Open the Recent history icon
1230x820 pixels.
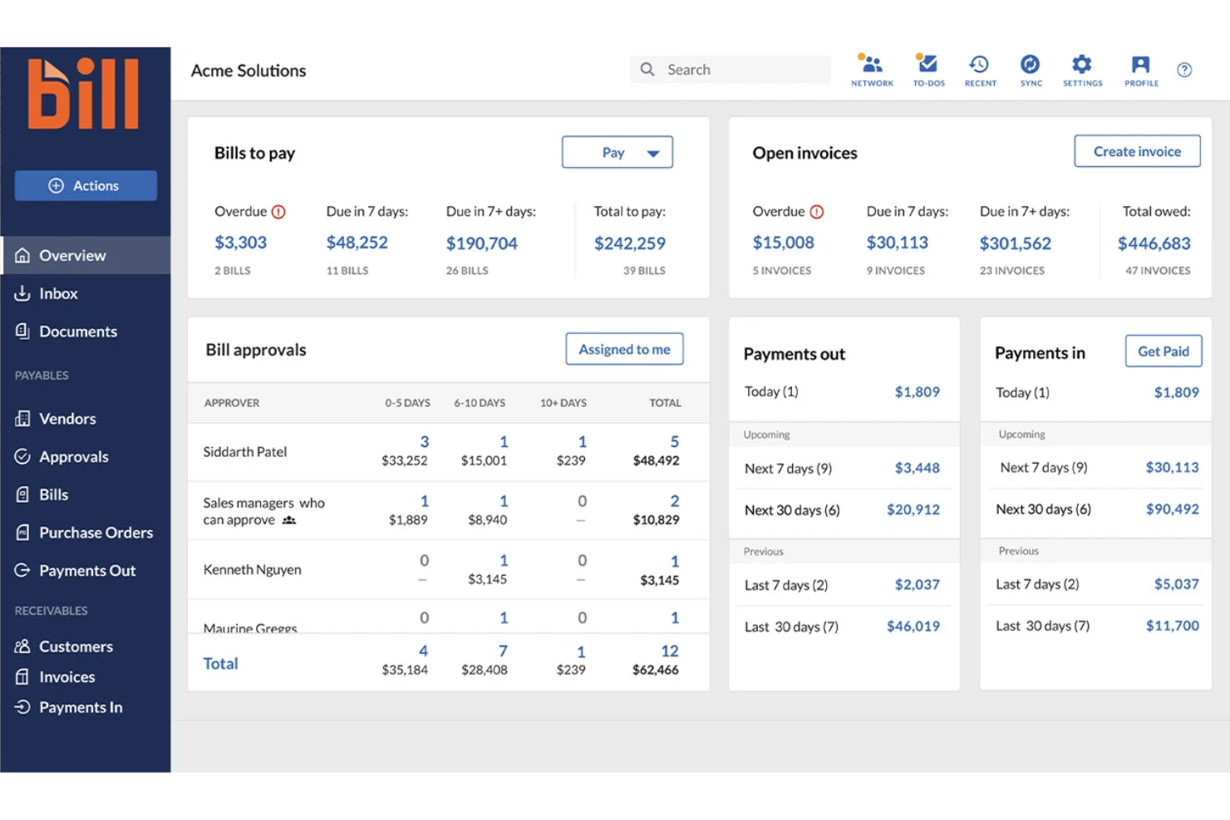[980, 70]
